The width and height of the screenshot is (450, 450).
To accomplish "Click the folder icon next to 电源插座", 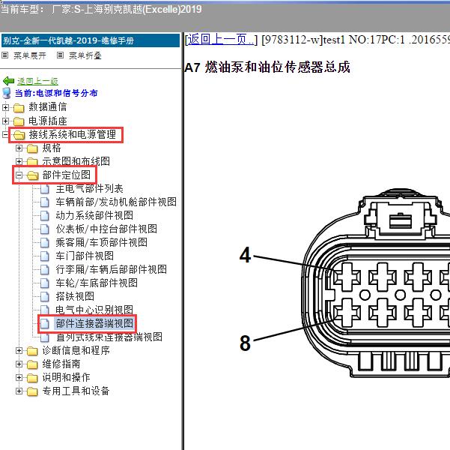I will (19, 121).
